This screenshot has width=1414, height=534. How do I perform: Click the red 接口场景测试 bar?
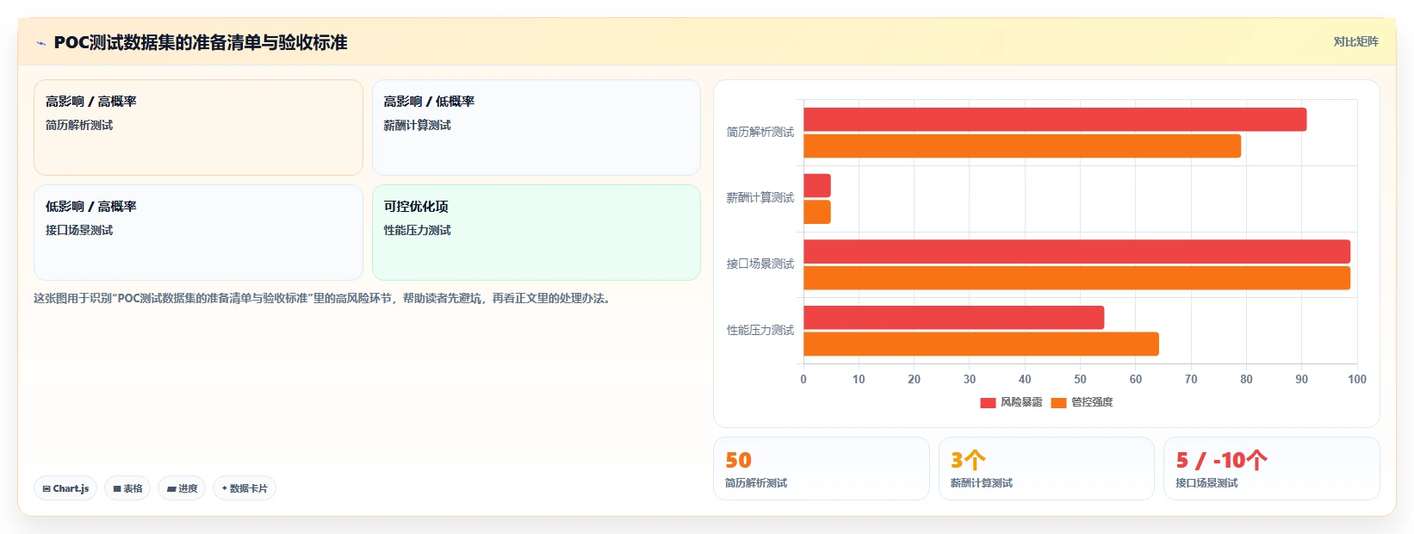point(1076,251)
